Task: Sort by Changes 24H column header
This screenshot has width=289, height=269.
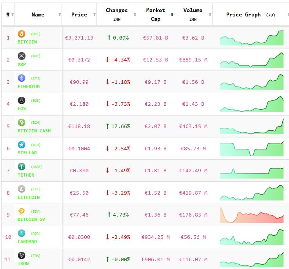Action: click(116, 14)
